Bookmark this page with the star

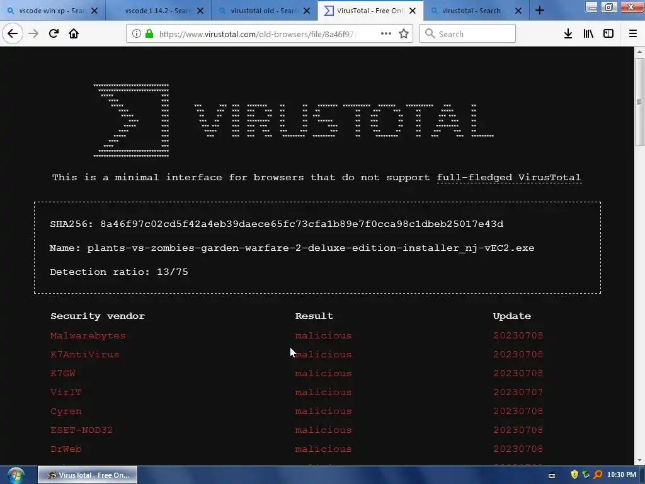404,33
